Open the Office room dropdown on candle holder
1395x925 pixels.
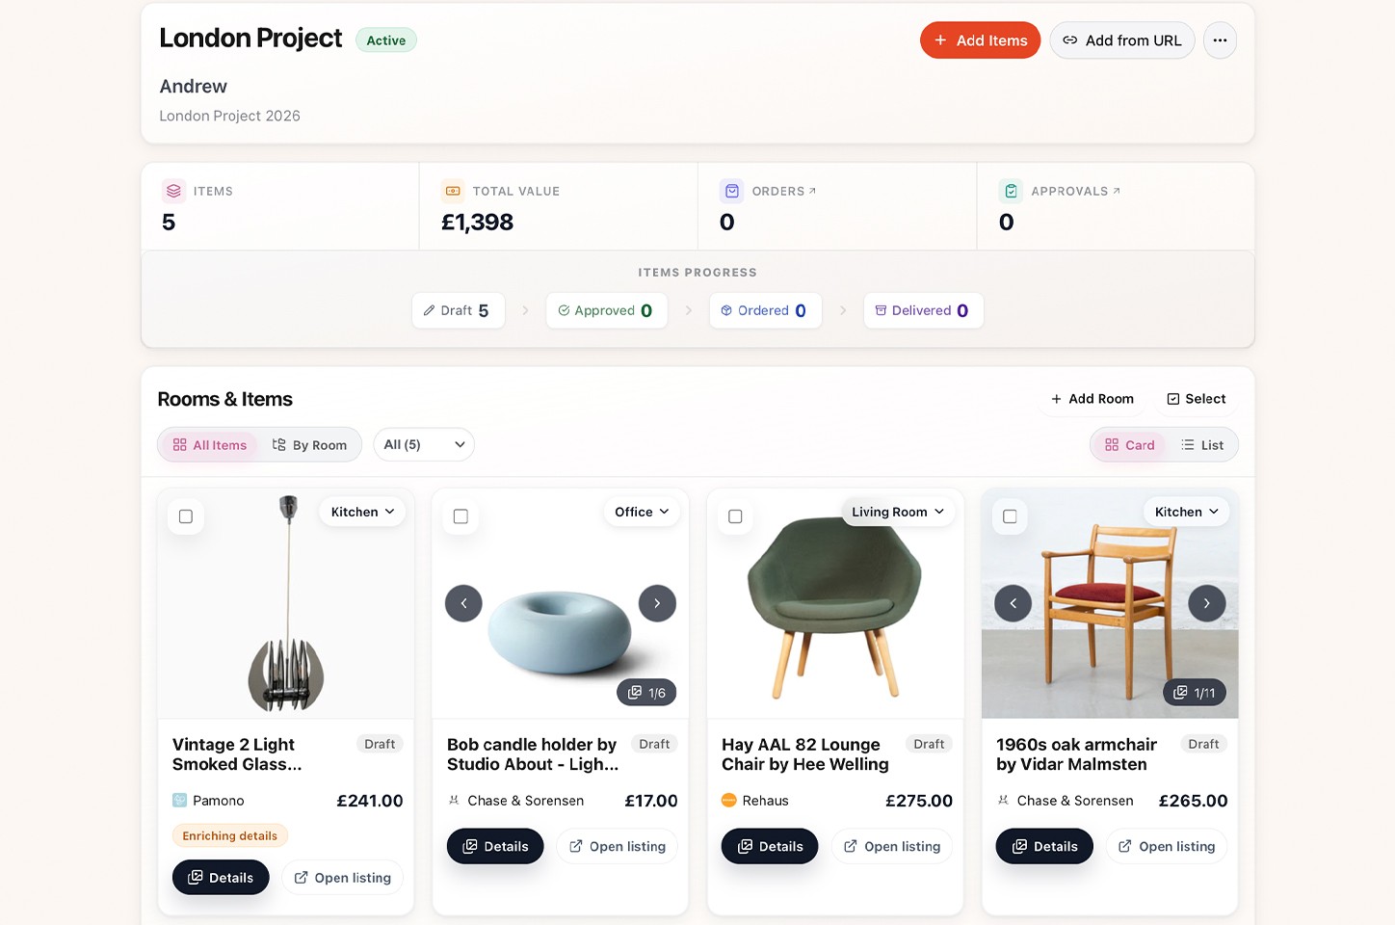(x=642, y=512)
